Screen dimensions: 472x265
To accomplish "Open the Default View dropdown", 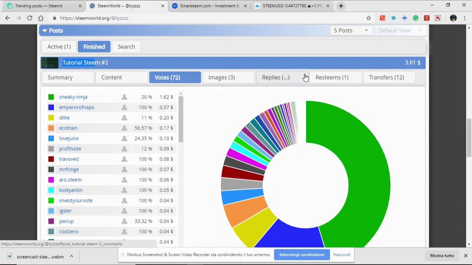I will tap(400, 31).
